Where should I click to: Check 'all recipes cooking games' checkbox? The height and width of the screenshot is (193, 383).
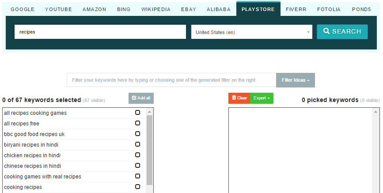(x=137, y=112)
